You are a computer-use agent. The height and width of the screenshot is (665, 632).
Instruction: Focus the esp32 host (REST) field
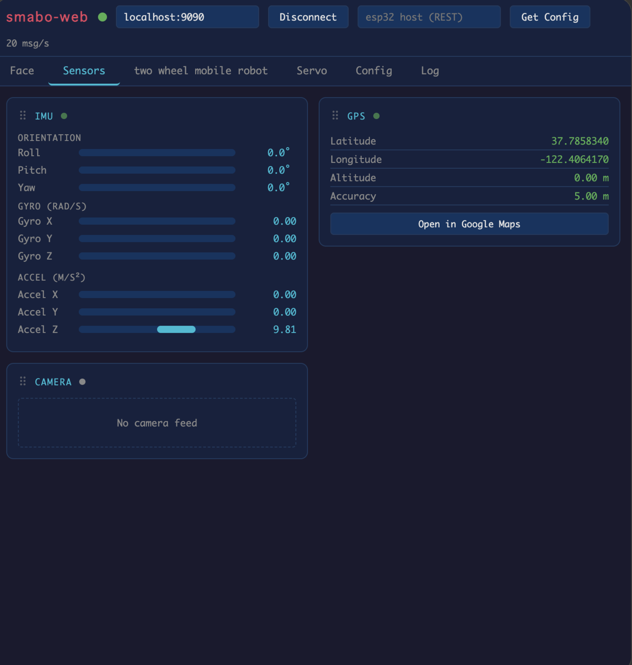click(429, 17)
